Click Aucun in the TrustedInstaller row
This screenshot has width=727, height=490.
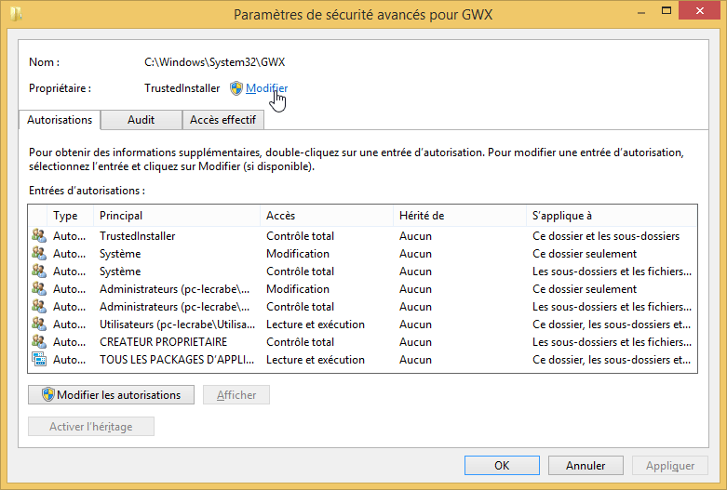pos(415,236)
